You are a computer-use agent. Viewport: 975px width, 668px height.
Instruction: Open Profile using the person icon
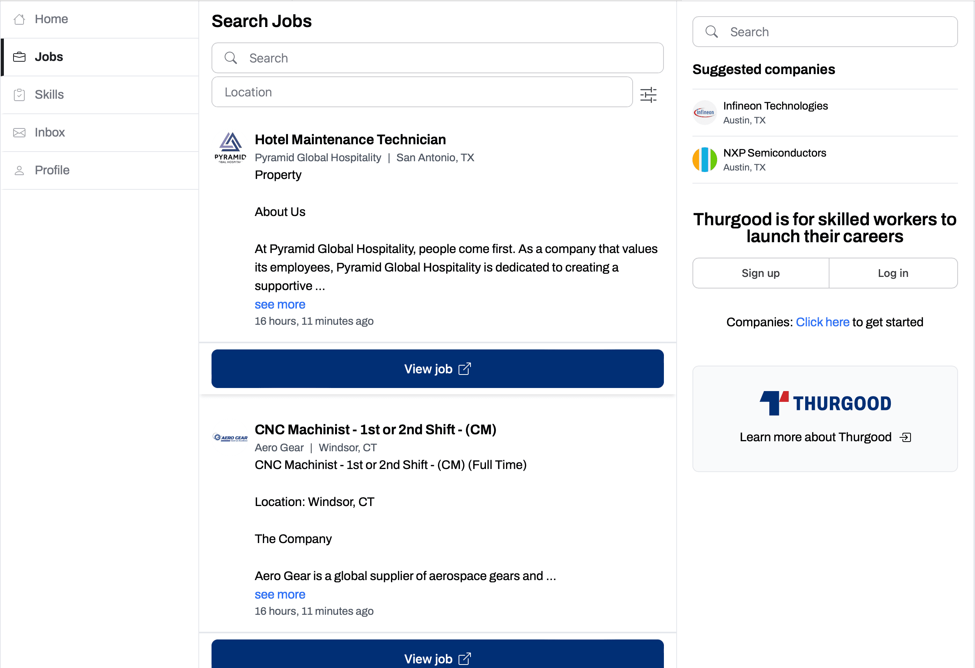click(19, 170)
